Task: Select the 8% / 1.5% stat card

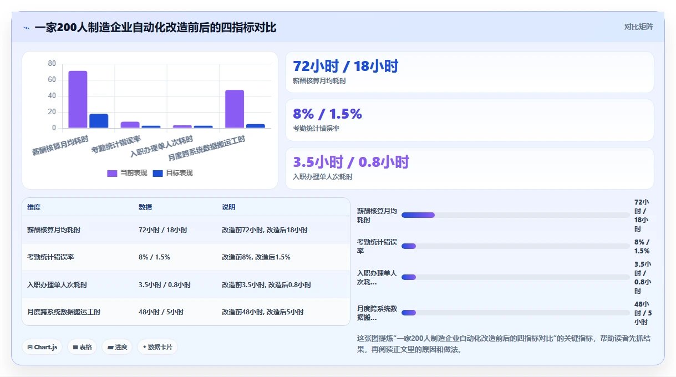Action: (470, 120)
